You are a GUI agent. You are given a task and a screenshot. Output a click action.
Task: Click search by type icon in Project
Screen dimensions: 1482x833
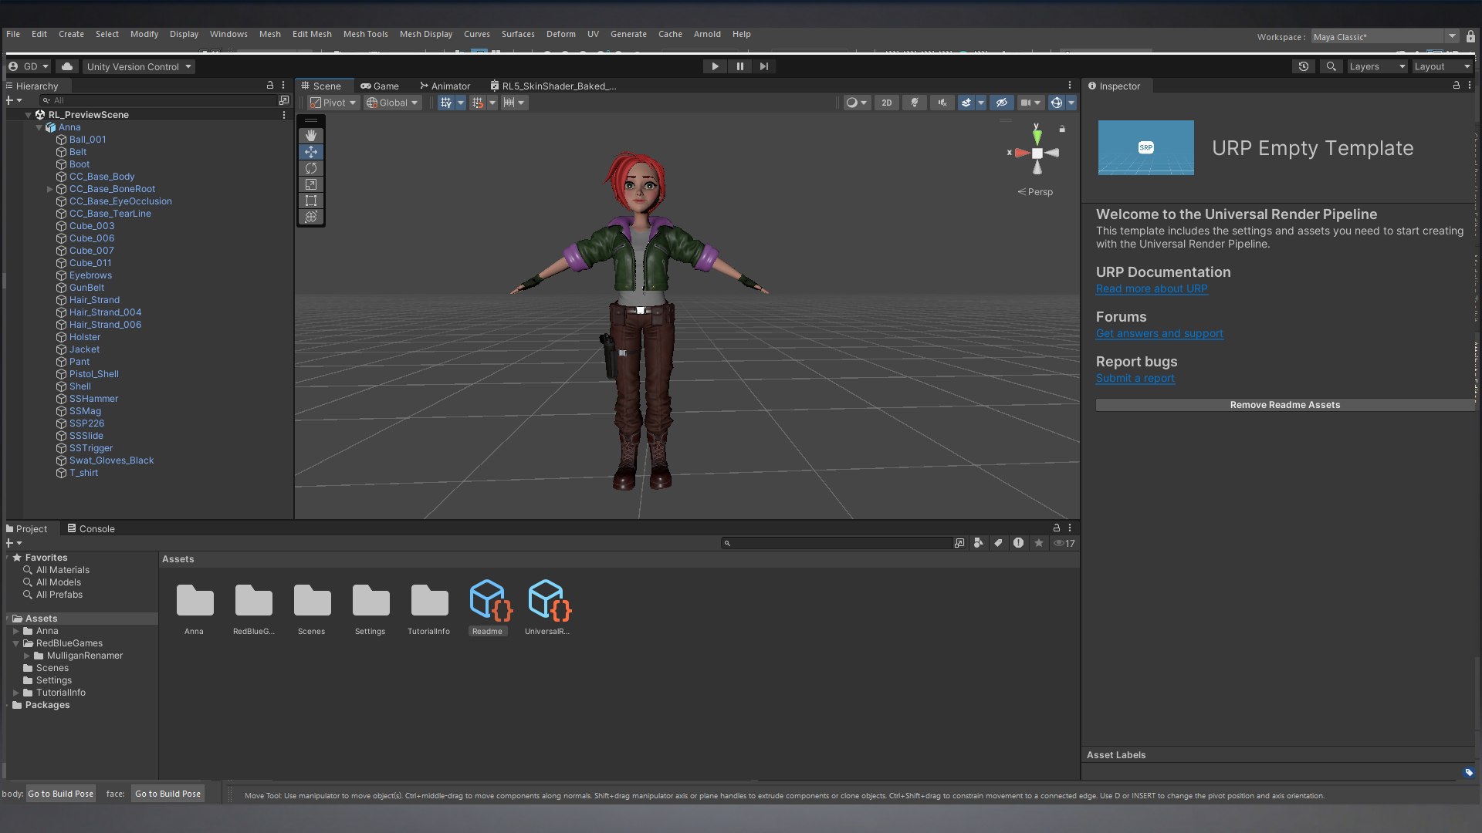(x=979, y=543)
